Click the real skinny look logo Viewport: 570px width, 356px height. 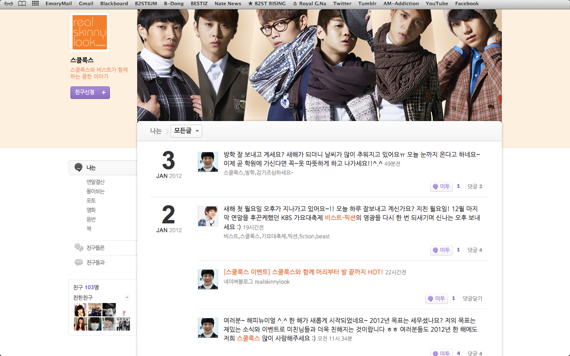90,32
